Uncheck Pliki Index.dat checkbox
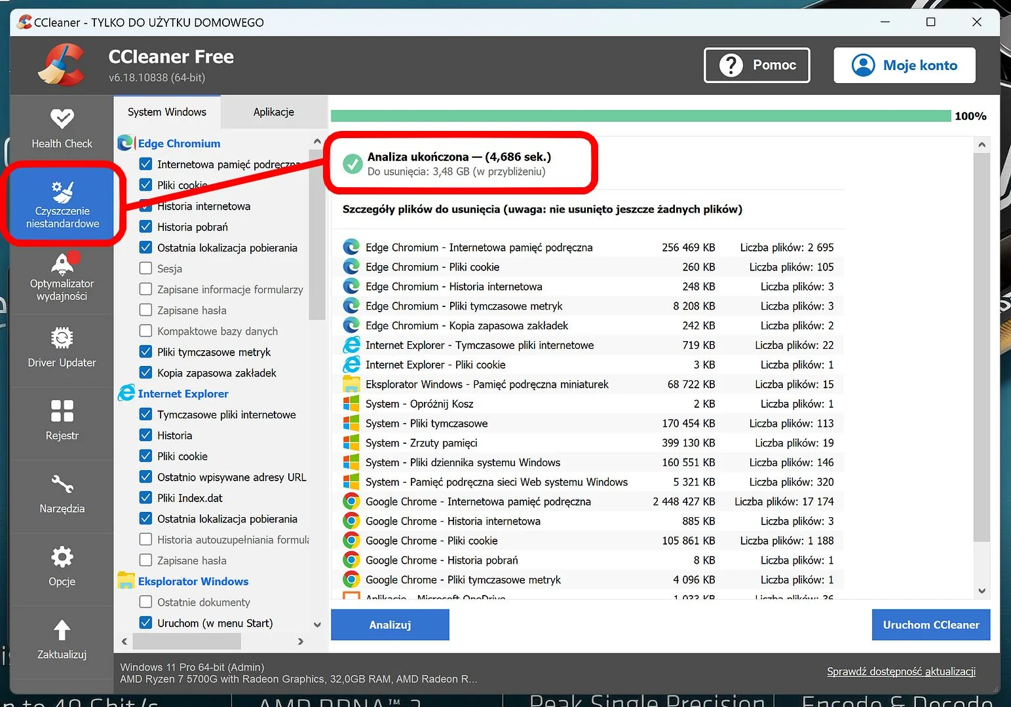This screenshot has width=1011, height=707. tap(145, 498)
